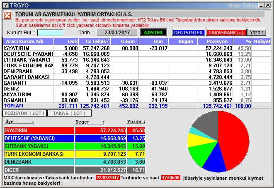Click total O.Gün value 452.882

click(x=129, y=106)
